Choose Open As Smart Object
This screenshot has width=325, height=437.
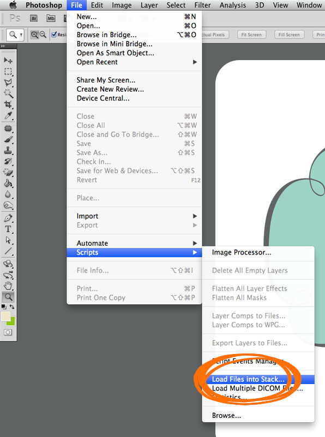pos(134,53)
